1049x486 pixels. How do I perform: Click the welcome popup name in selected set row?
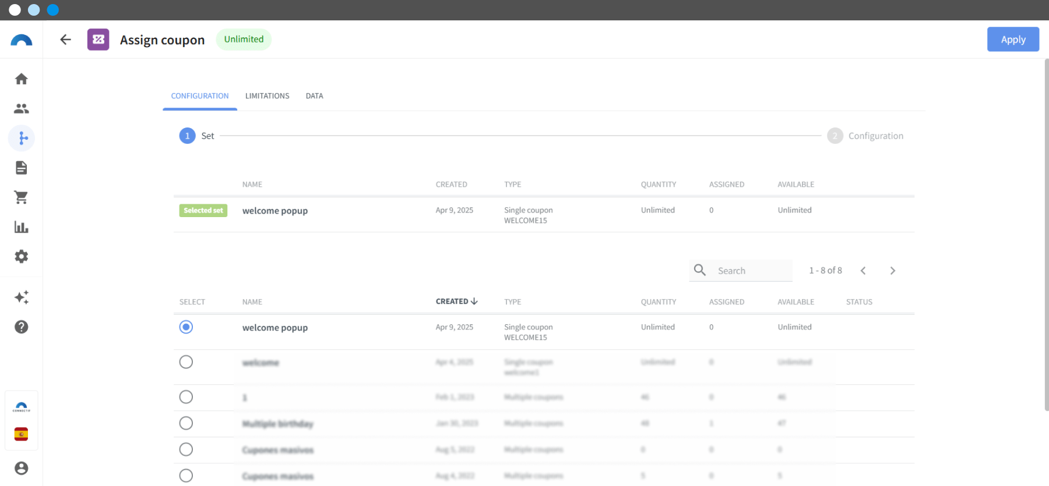pyautogui.click(x=275, y=211)
